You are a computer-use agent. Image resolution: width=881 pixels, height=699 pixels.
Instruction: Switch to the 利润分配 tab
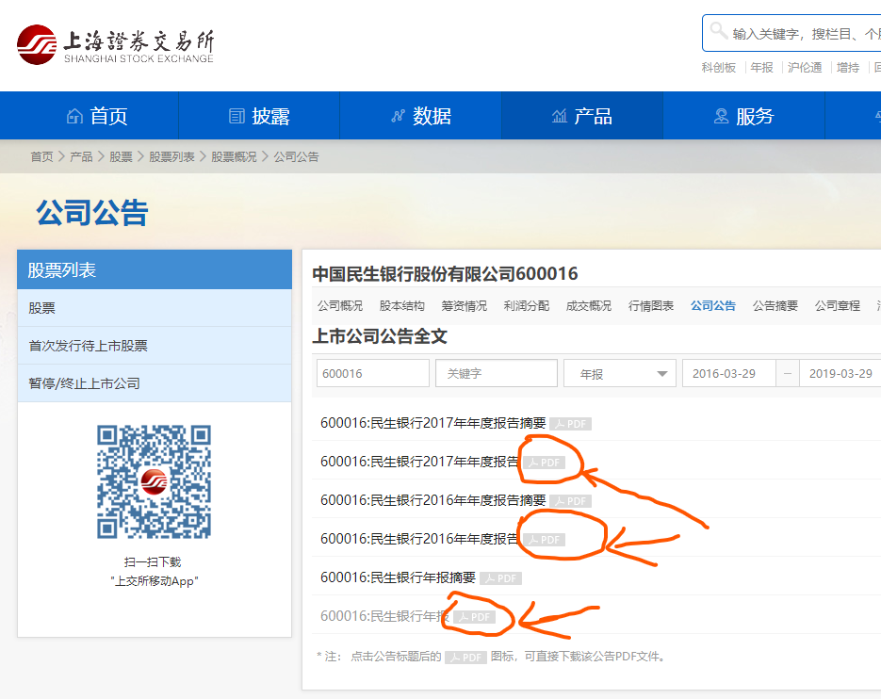click(x=527, y=305)
